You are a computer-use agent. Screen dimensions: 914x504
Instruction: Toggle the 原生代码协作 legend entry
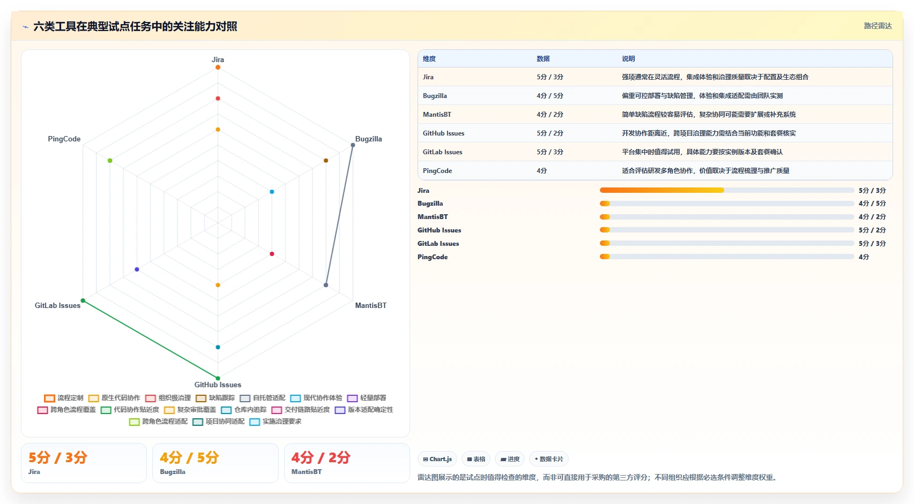[114, 398]
